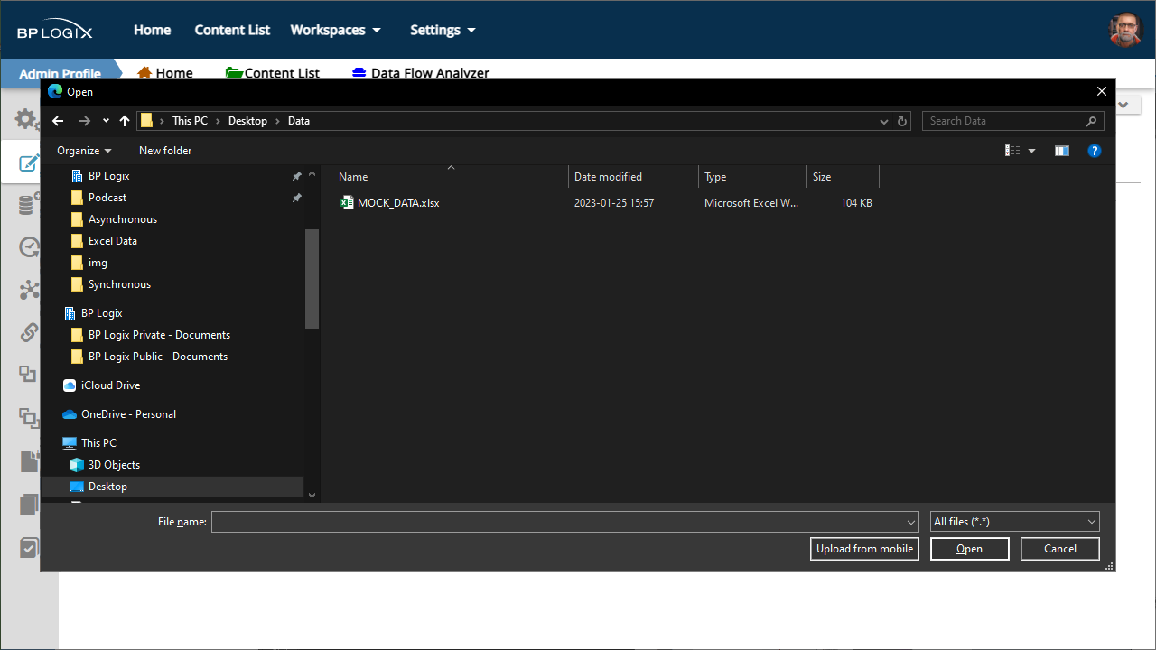
Task: Click date 2023-01-25 15:57 cell
Action: (x=614, y=203)
